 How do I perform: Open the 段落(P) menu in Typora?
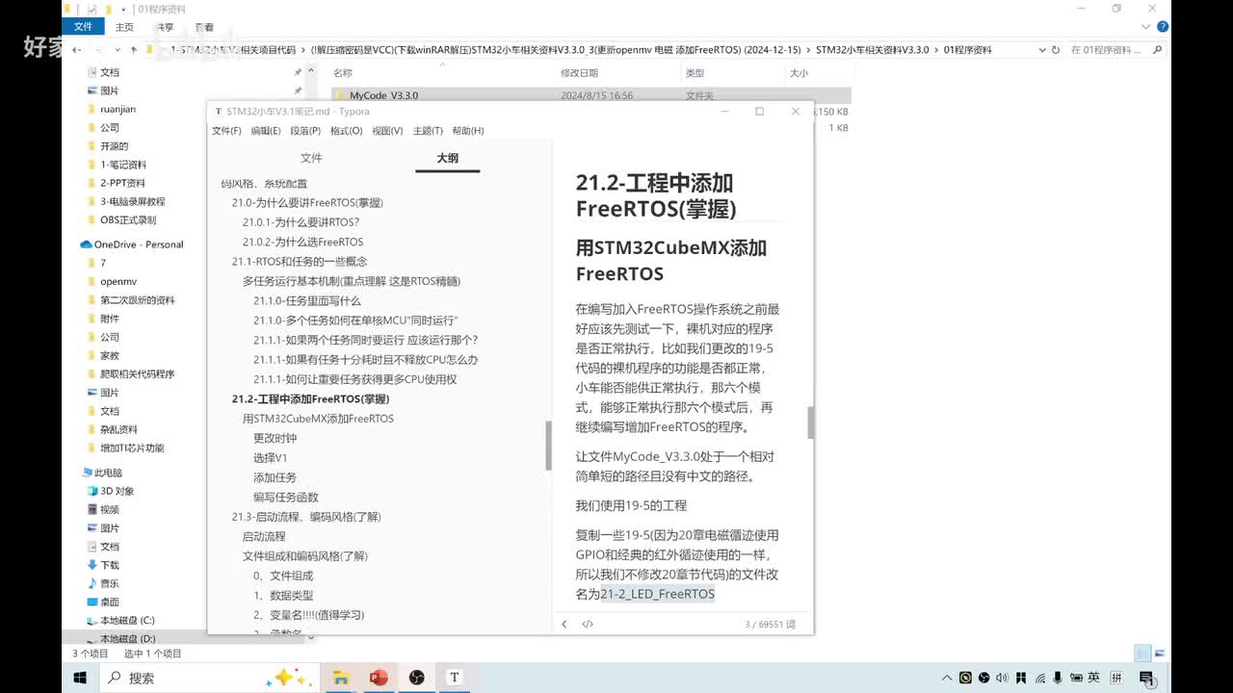pyautogui.click(x=305, y=131)
